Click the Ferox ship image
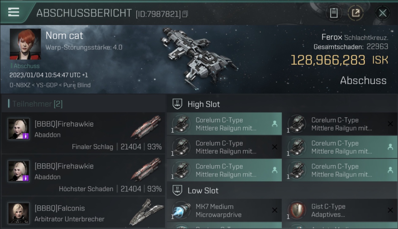 click(199, 55)
